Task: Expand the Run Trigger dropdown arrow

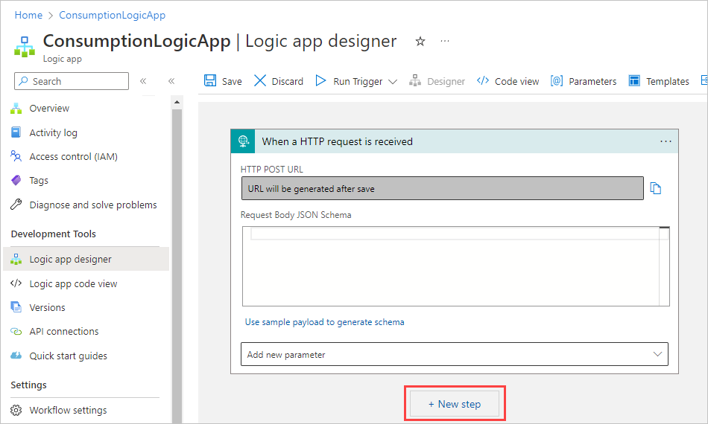Action: [393, 82]
